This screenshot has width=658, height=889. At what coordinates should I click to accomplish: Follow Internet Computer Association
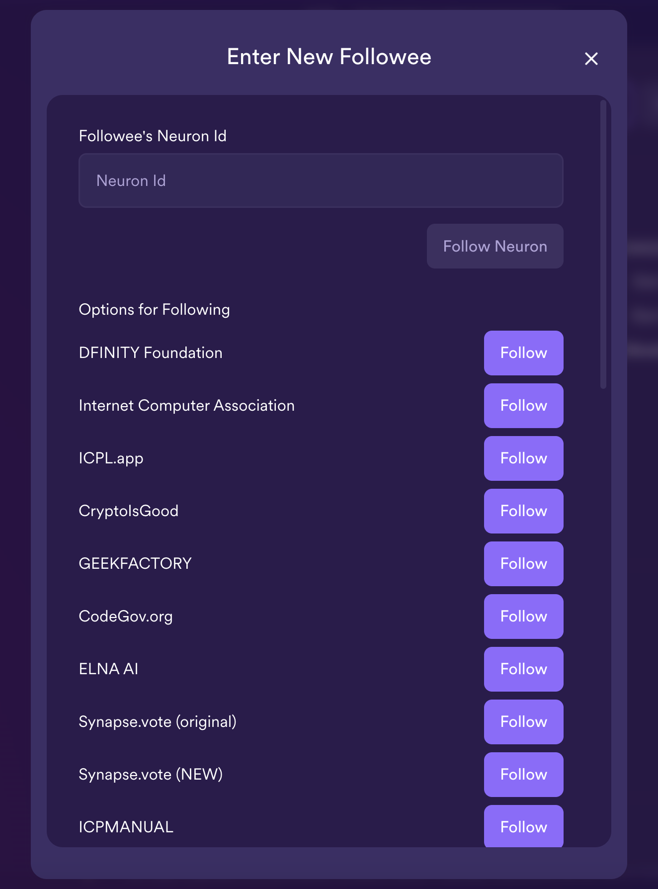523,406
